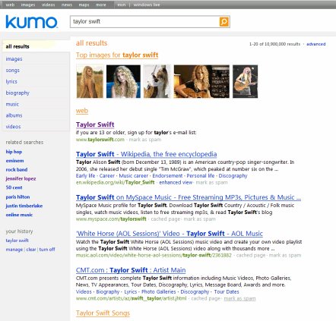
Task: Click manage under your history
Action: pos(14,250)
